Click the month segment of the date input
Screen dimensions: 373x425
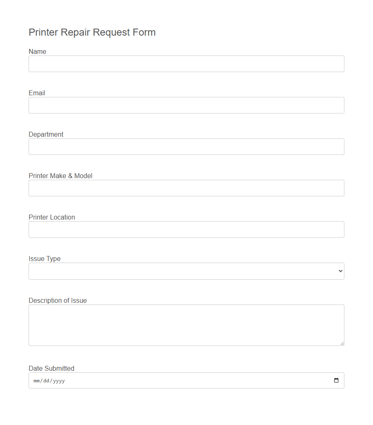tap(36, 380)
